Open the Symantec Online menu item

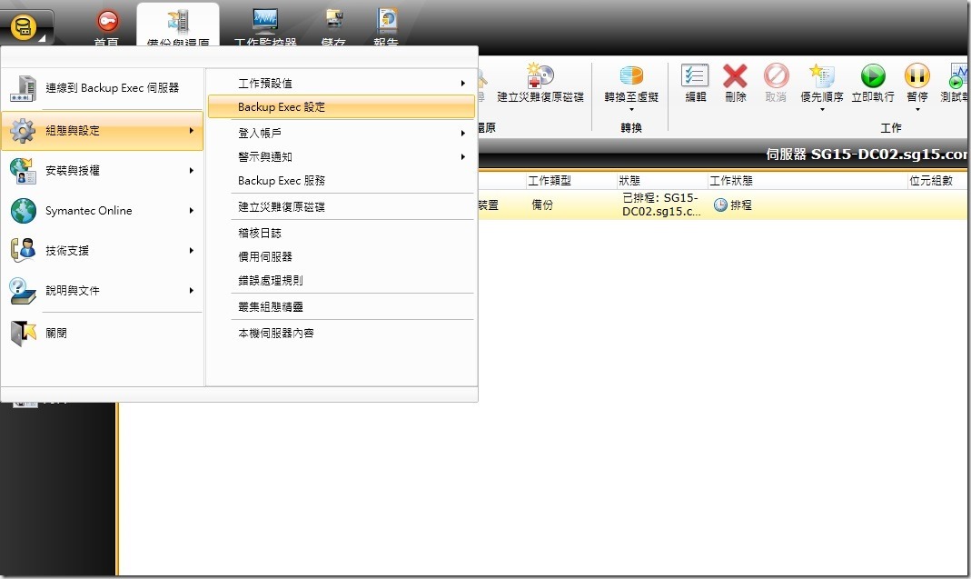pos(102,211)
